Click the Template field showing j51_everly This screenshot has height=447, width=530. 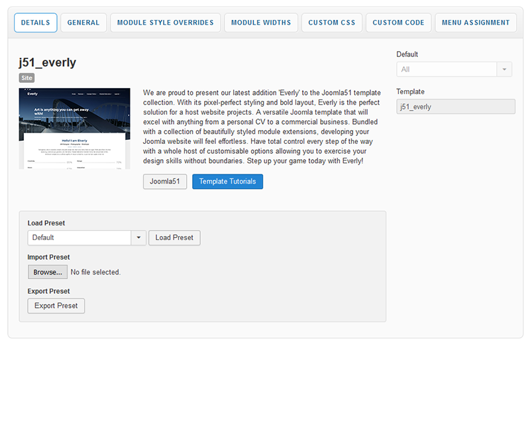pyautogui.click(x=455, y=107)
